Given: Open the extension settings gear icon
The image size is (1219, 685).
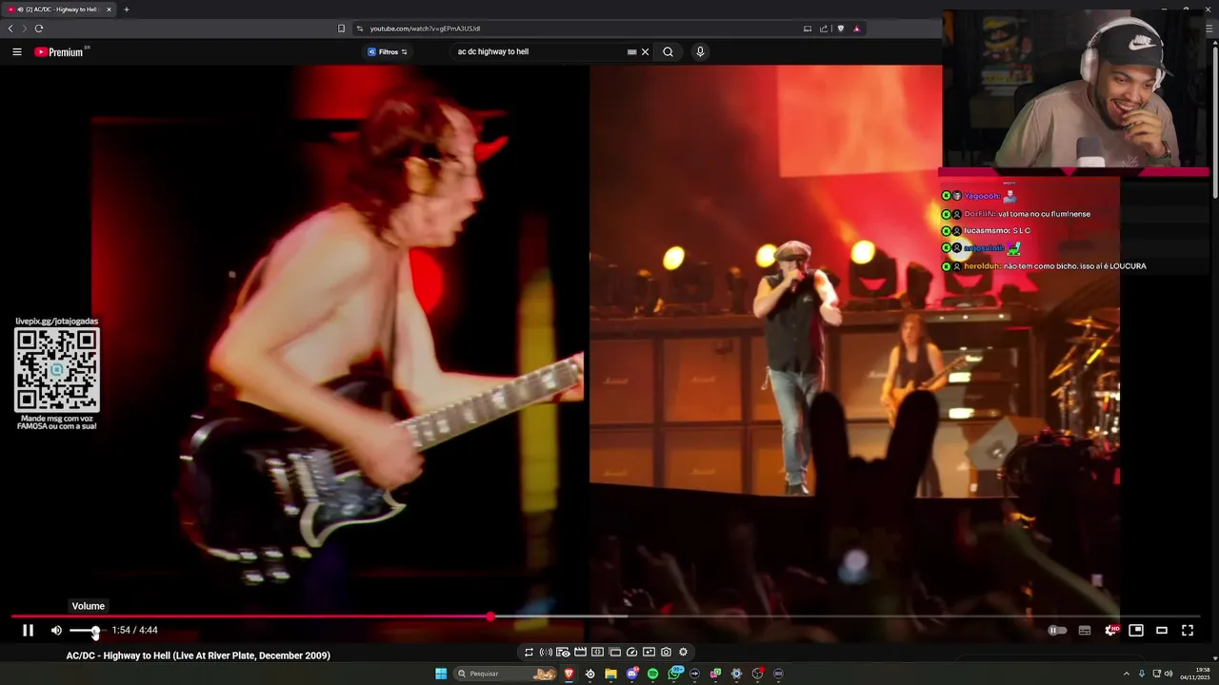Looking at the screenshot, I should (683, 652).
